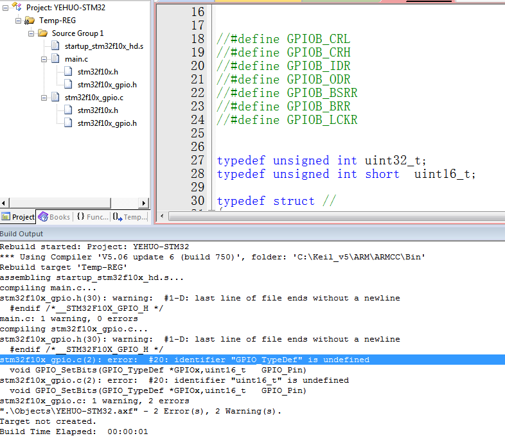Collapse the stm32f10x_gpio.c include list

point(44,98)
